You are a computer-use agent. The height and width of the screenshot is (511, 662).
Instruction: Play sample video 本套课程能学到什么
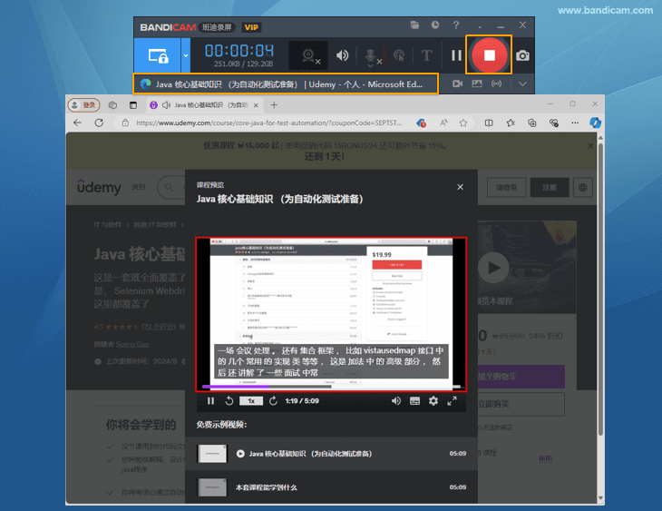click(331, 487)
